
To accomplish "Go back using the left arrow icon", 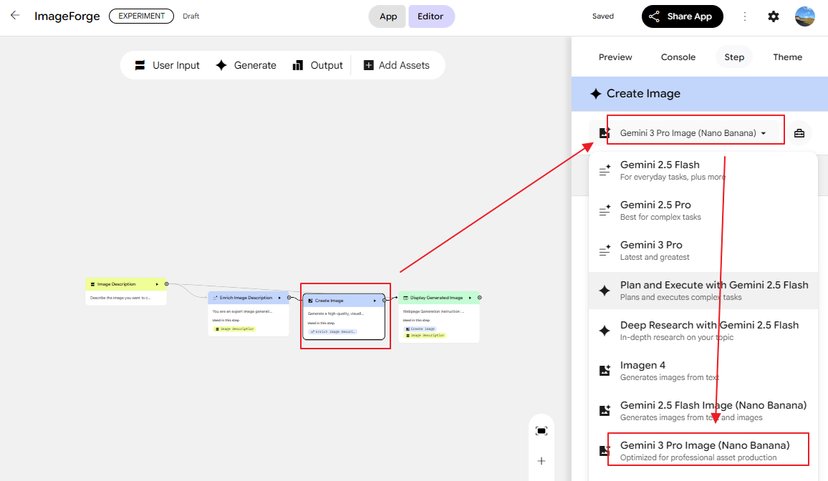I will pyautogui.click(x=15, y=15).
